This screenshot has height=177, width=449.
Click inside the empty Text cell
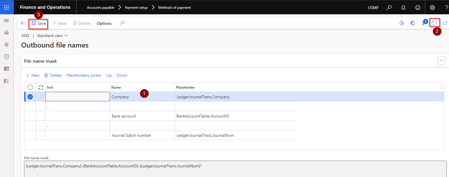77,97
